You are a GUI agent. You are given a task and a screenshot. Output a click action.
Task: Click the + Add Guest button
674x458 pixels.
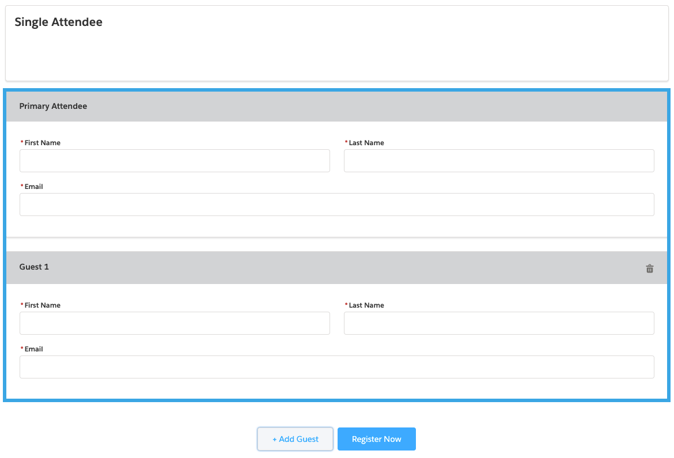click(295, 439)
